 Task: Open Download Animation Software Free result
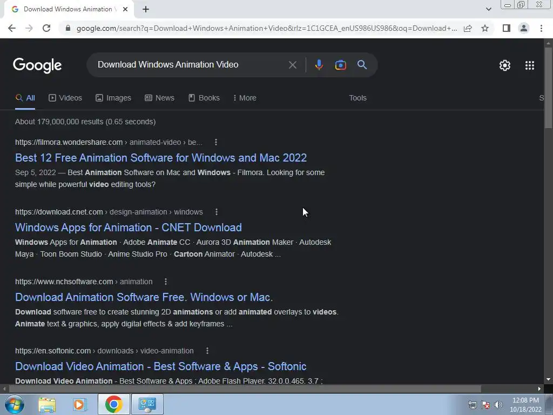click(x=144, y=297)
